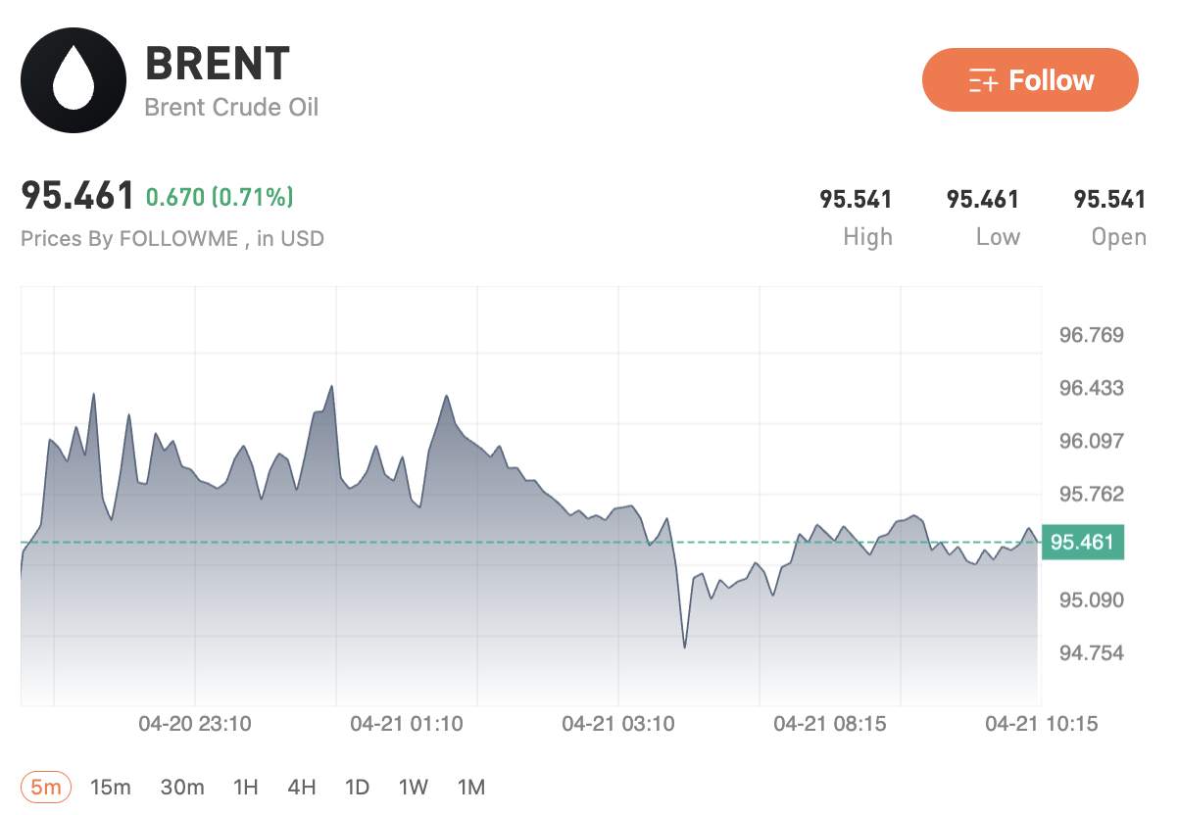
Task: Select the 4H chart interval
Action: coord(301,787)
